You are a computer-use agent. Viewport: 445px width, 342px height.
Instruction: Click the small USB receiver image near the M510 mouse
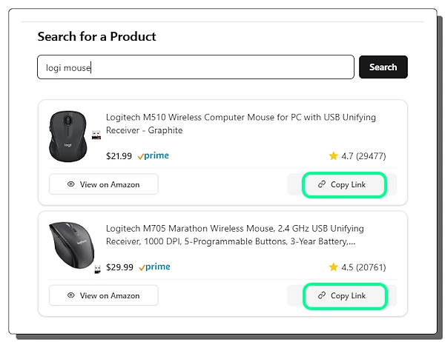(96, 135)
